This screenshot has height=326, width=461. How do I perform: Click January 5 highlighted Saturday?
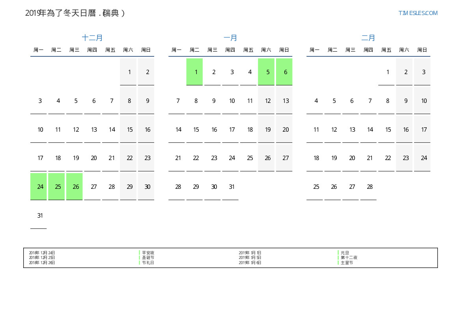(268, 72)
